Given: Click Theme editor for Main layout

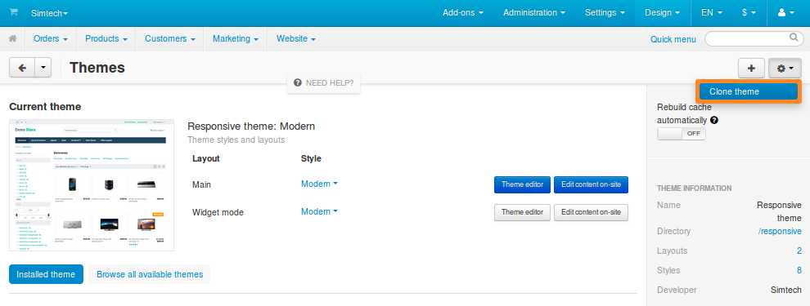Looking at the screenshot, I should [x=522, y=184].
